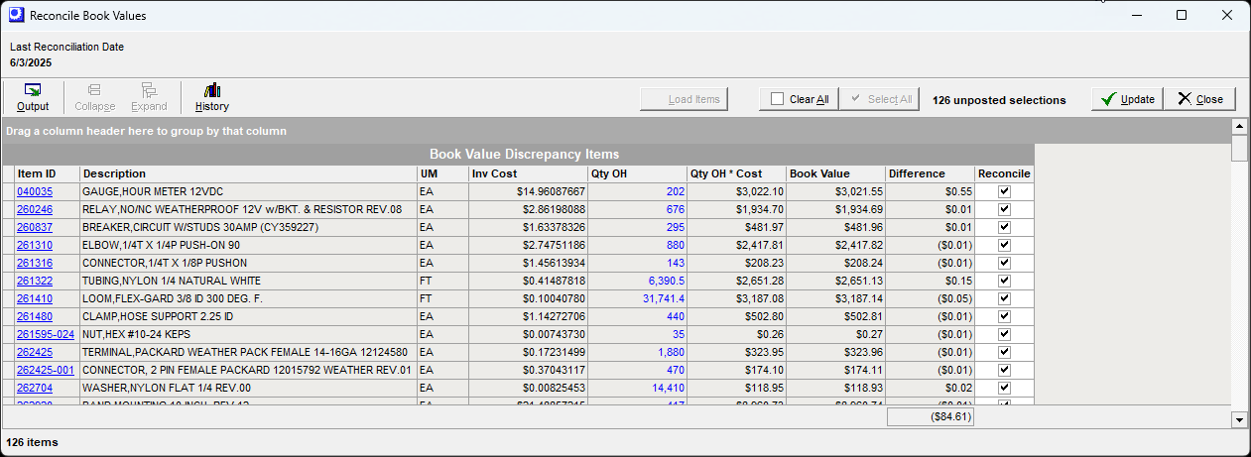Select Qty OH value 31,741.4
Viewport: 1251px width, 457px height.
664,298
